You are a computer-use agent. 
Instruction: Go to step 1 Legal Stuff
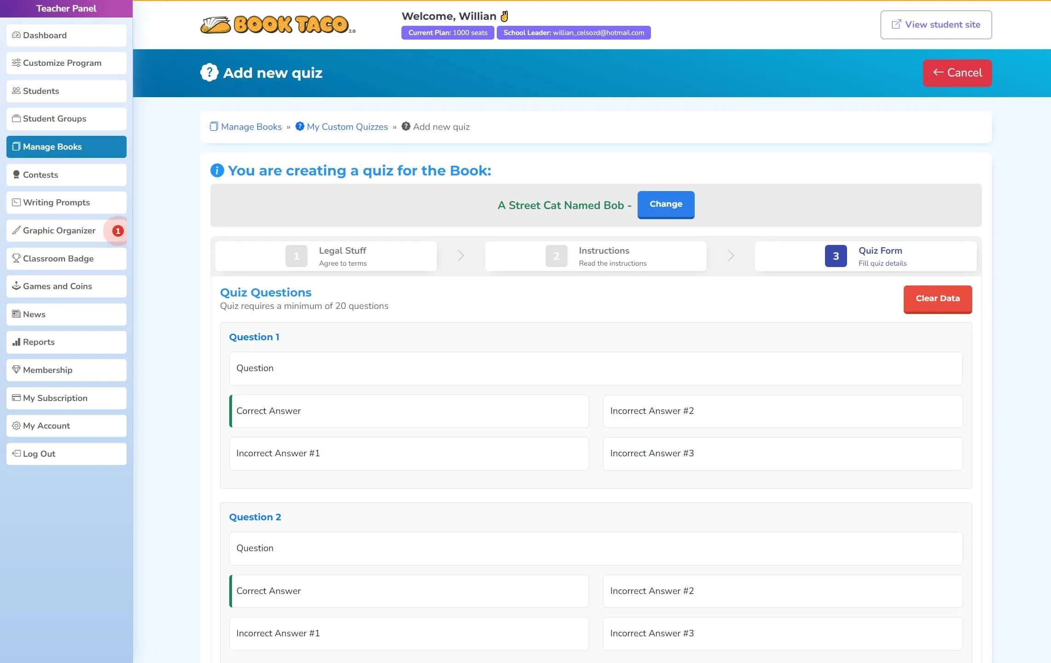click(326, 256)
